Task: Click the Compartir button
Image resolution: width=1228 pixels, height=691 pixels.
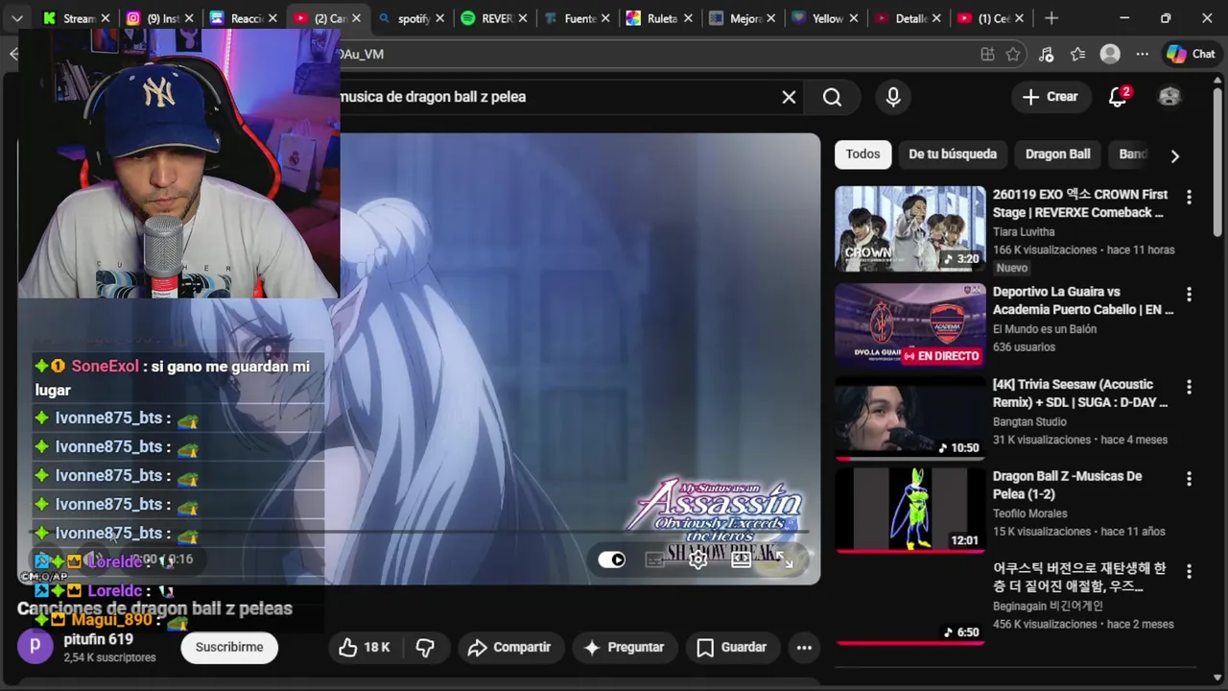Action: point(509,648)
